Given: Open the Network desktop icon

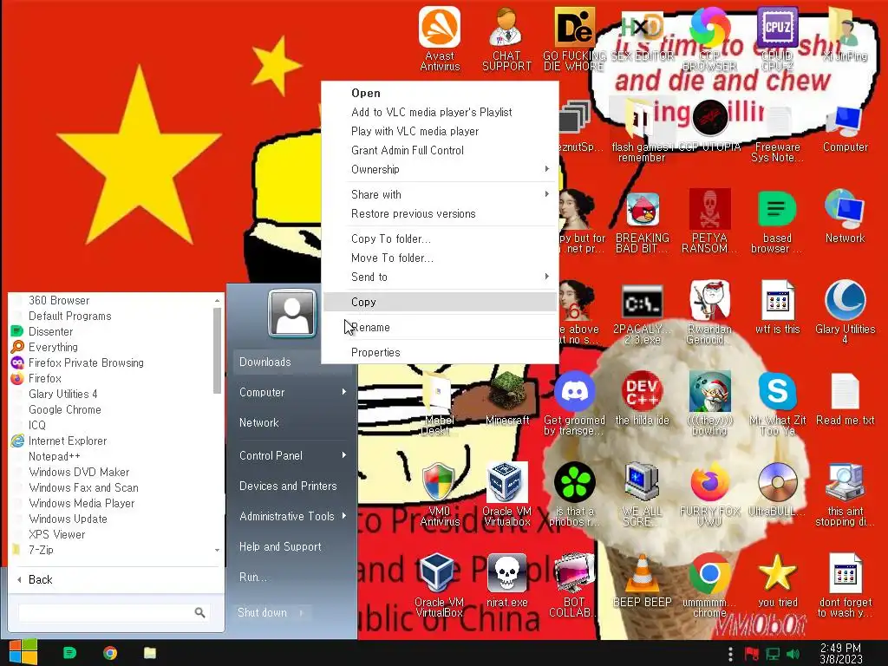Looking at the screenshot, I should (845, 216).
